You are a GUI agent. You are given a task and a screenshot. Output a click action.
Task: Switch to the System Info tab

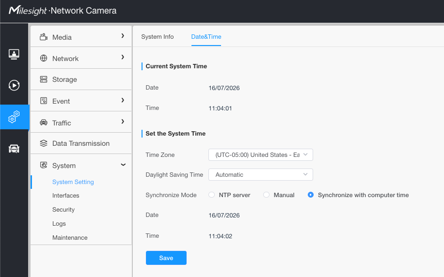(158, 37)
